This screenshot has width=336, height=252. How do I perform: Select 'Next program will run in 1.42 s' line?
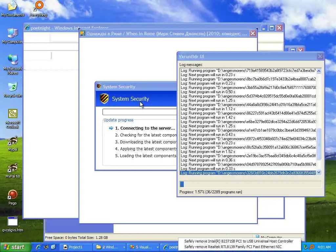(248, 117)
